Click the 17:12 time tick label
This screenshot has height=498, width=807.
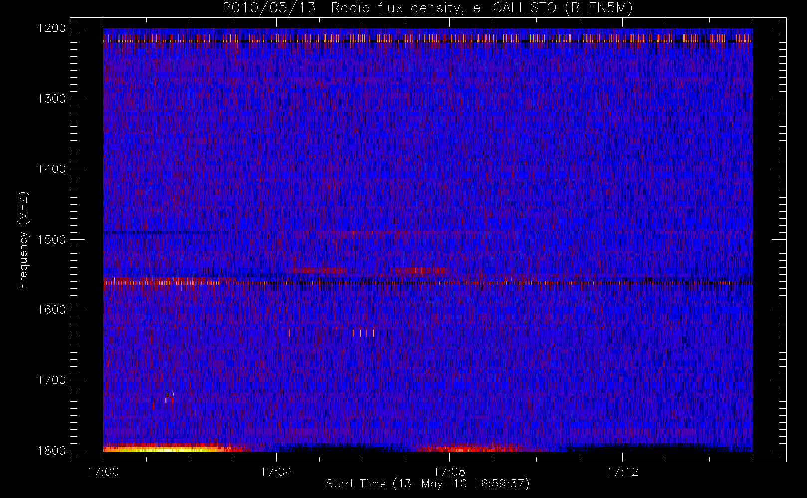coord(622,472)
